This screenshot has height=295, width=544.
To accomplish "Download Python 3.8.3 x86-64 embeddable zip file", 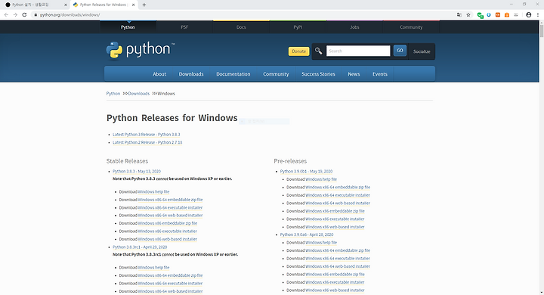I will tap(170, 200).
